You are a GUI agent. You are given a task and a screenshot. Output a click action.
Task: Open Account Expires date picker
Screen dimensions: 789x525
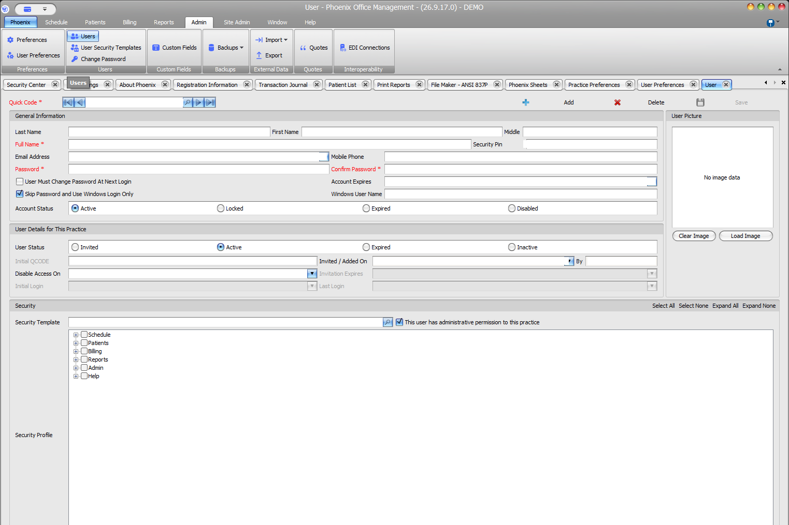tap(652, 182)
